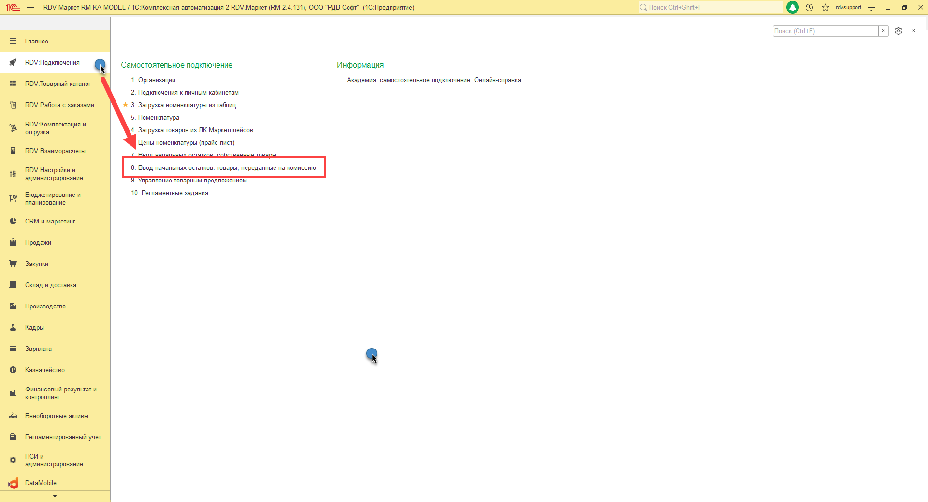Click the panel search field Поиск (Ctrl+F)

(826, 31)
